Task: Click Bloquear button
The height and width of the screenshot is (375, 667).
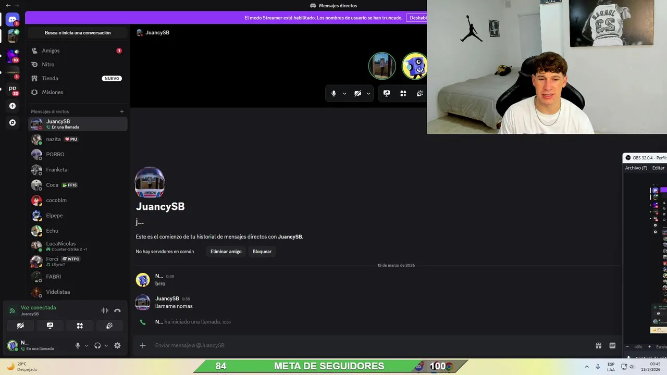Action: pos(262,252)
